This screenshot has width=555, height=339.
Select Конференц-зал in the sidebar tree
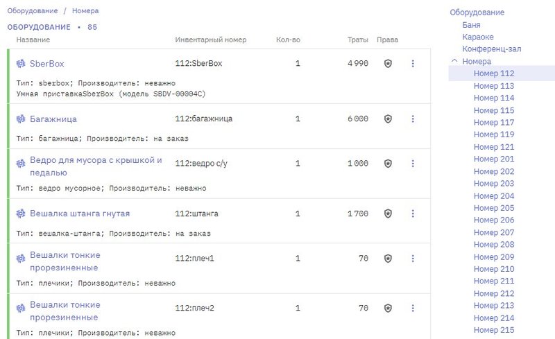pos(491,49)
